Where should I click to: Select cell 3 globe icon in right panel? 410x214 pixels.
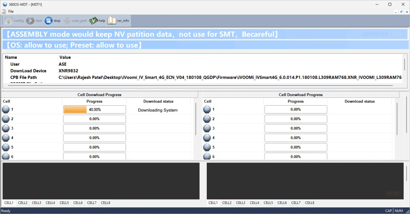(207, 128)
